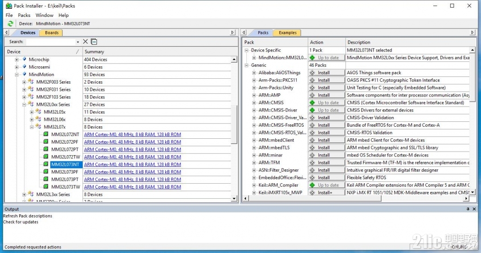Click the green refresh packs icon
481x253 pixels.
10,24
